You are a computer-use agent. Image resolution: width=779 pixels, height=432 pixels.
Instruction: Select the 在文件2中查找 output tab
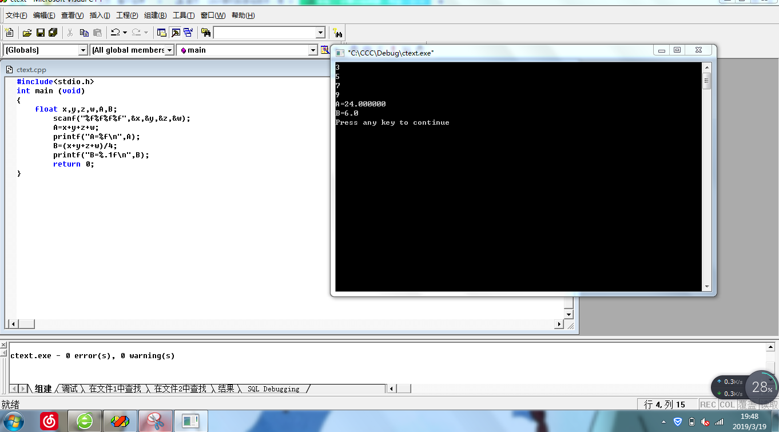(x=180, y=389)
